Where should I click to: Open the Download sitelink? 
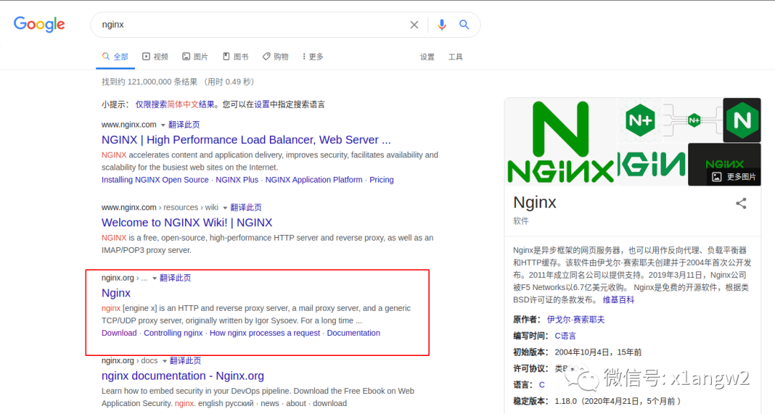[x=119, y=333]
